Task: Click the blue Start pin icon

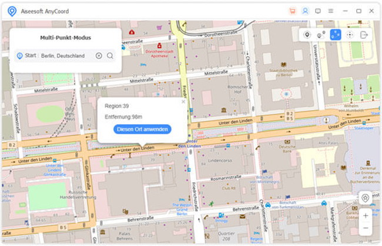Action: [x=19, y=56]
